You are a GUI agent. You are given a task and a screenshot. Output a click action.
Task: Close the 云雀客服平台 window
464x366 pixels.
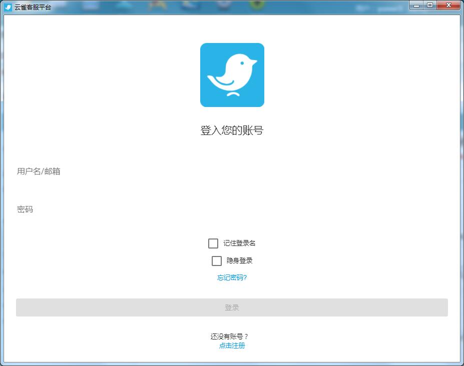point(448,5)
